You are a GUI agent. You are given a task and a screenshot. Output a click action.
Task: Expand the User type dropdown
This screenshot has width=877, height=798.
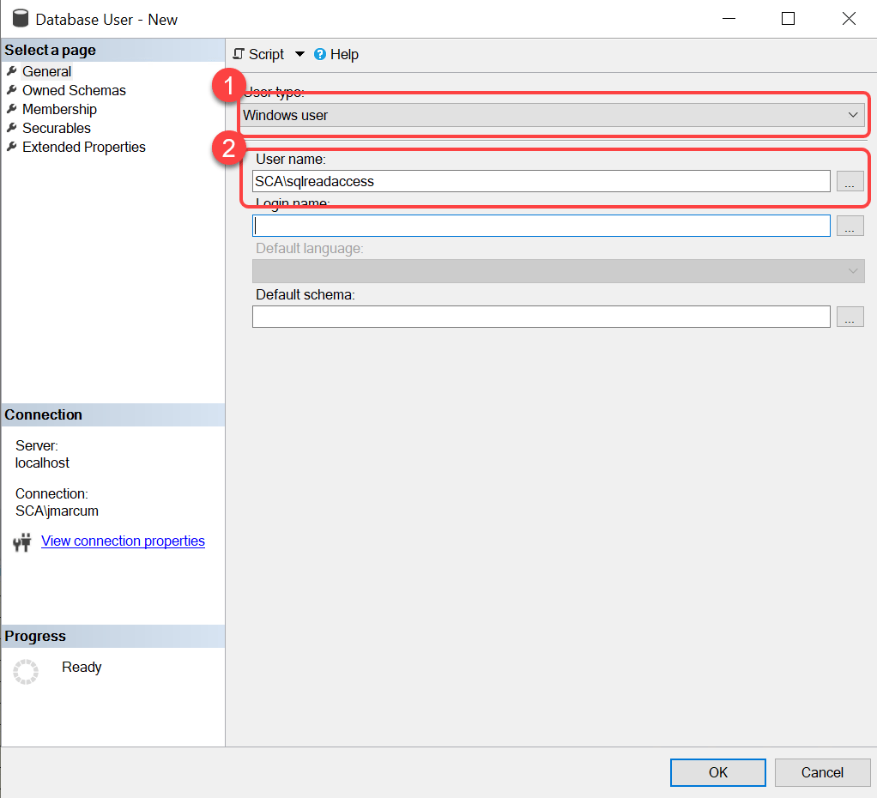(853, 115)
